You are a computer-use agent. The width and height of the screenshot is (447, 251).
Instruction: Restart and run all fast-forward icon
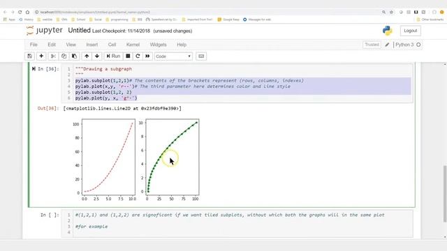coord(147,56)
